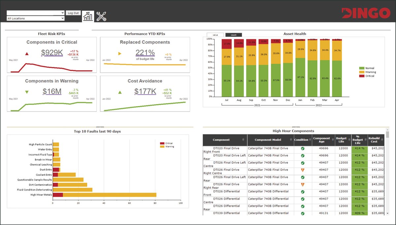Sort table by Condition column

click(x=310, y=140)
